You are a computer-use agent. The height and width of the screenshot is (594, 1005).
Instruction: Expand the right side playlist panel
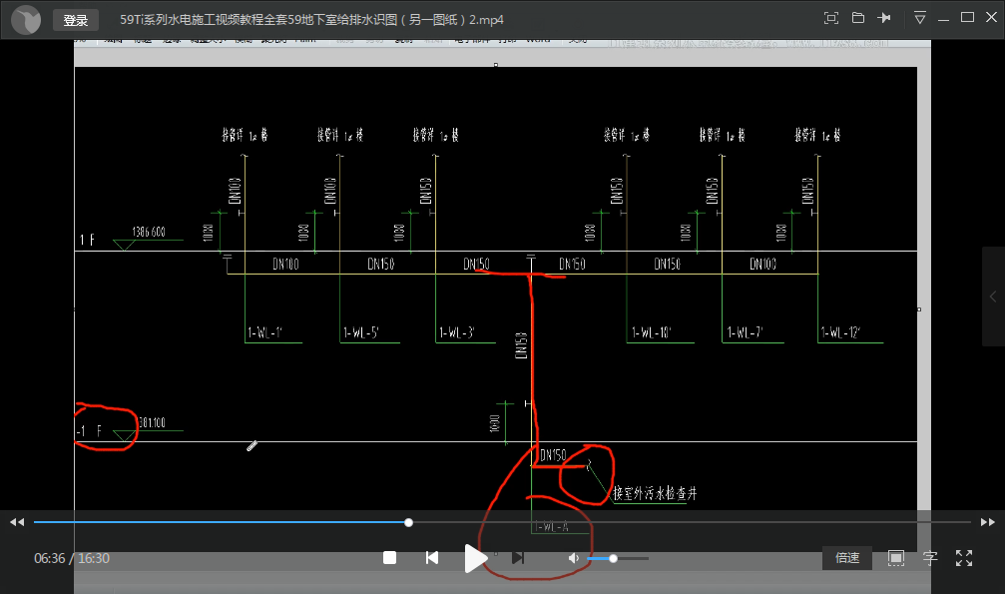pyautogui.click(x=993, y=297)
